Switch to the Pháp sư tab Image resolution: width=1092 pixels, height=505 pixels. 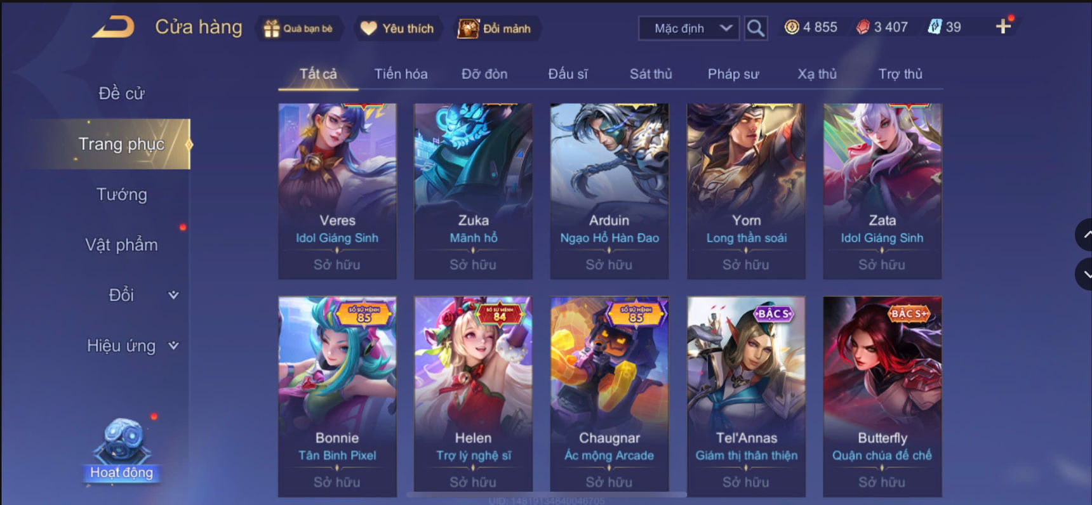click(x=733, y=74)
